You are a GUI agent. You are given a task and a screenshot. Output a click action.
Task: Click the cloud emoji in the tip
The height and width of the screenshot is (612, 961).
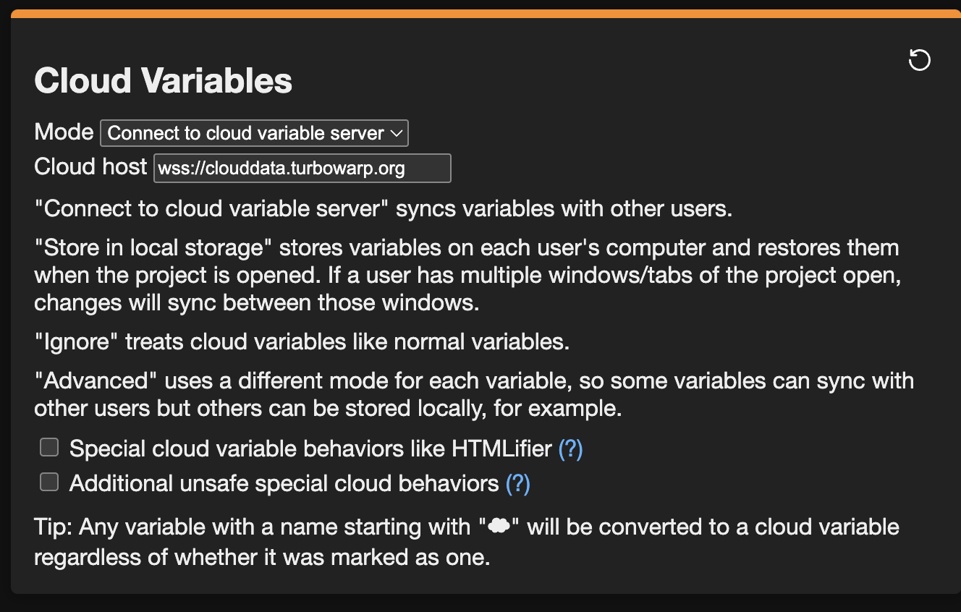tap(499, 527)
